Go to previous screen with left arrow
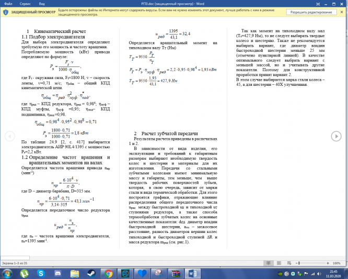This screenshot has height=279, width=348. click(x=10, y=136)
